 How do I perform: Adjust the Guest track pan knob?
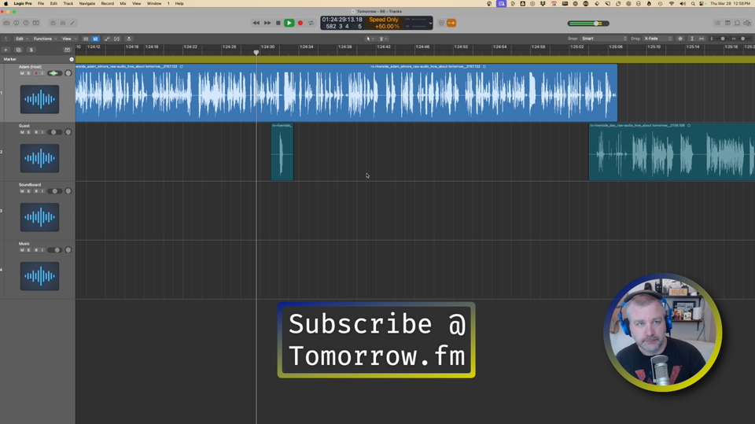[68, 132]
